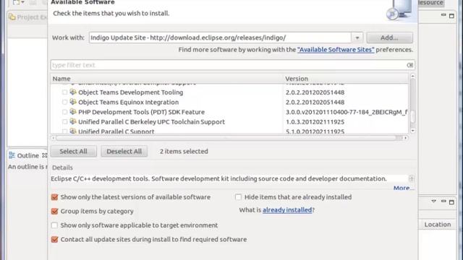Select Unified Parallel C Berkeley UPC Toolchain Support
This screenshot has height=260, width=463.
click(151, 122)
